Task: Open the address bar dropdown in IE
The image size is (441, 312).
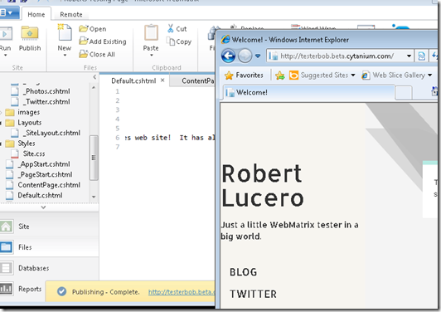Action: [409, 56]
